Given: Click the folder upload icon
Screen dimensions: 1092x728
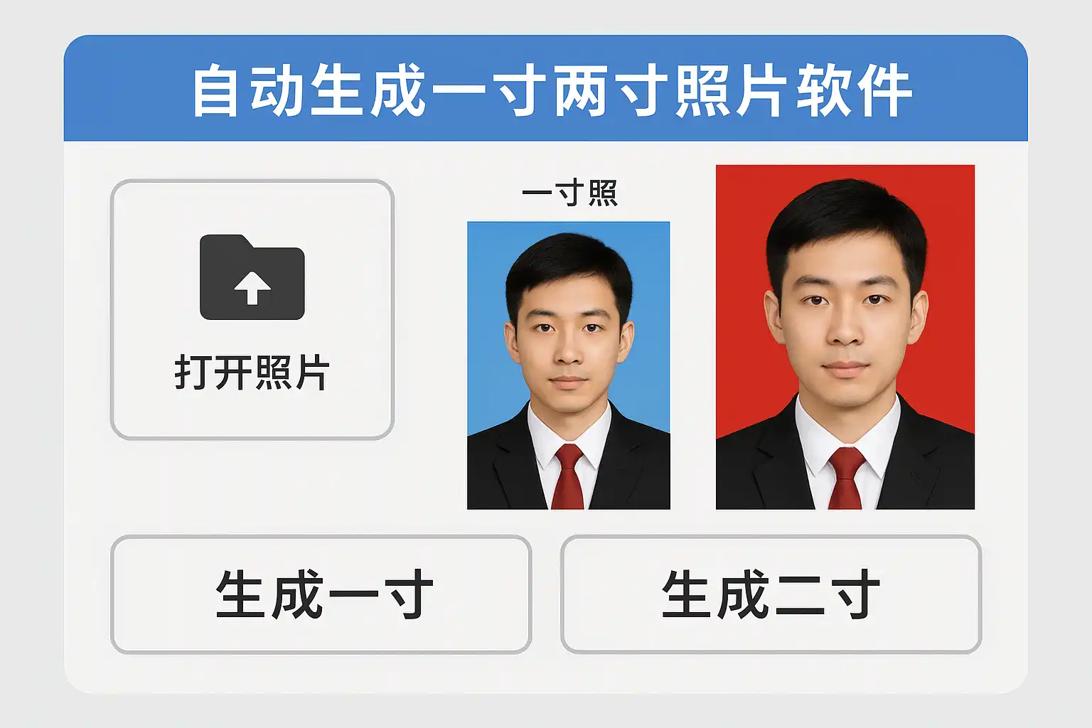Looking at the screenshot, I should [252, 277].
